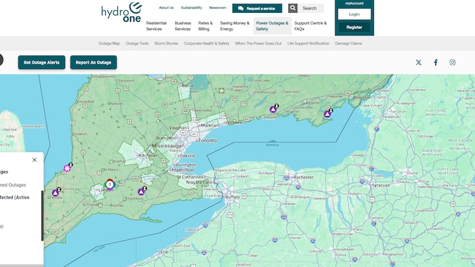Open the About Us link

(166, 7)
